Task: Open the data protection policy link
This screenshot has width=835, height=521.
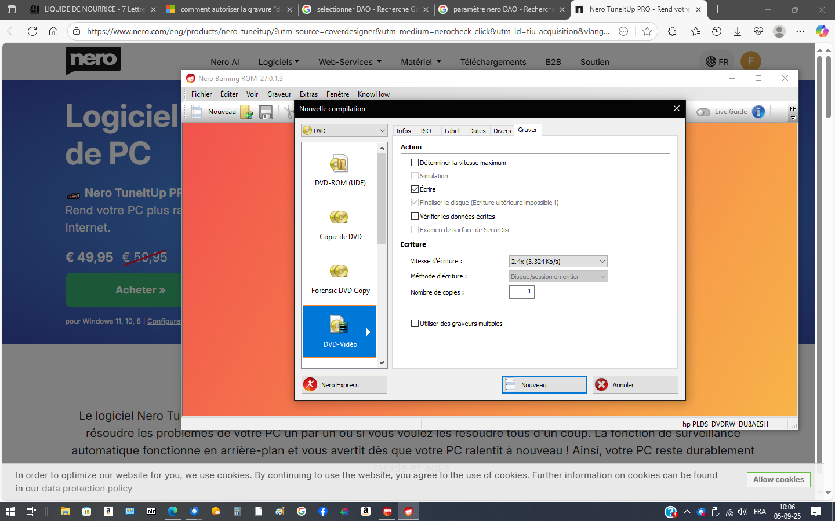Action: 87,489
